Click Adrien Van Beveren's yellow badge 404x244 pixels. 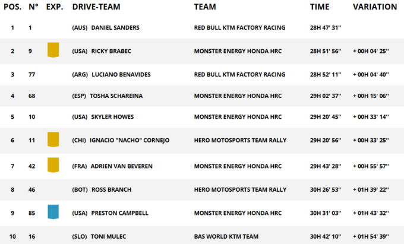coord(53,166)
